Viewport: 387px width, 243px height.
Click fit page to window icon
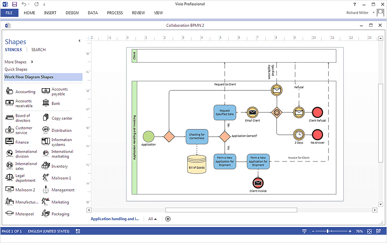(x=370, y=231)
